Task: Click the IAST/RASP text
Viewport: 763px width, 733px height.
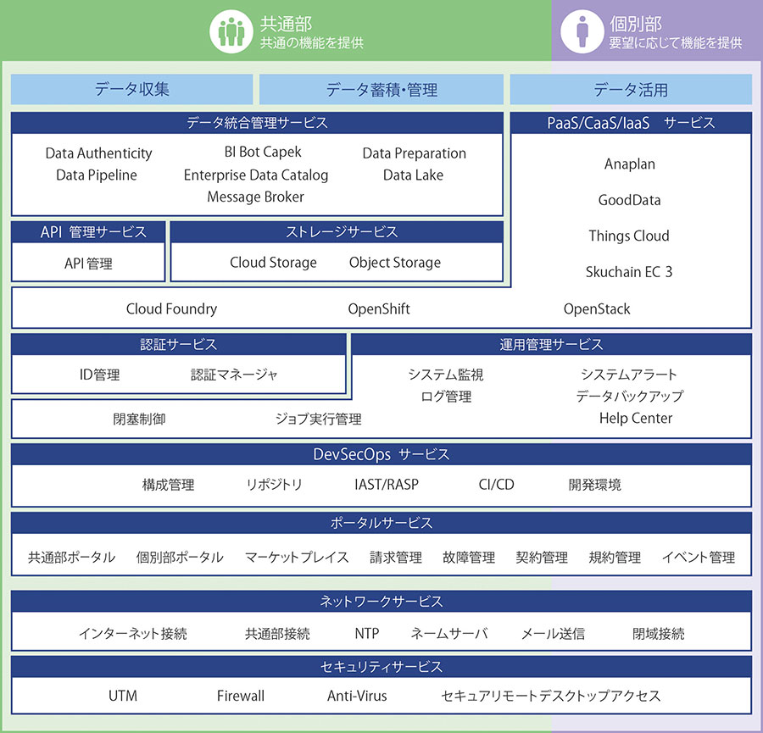Action: (387, 485)
